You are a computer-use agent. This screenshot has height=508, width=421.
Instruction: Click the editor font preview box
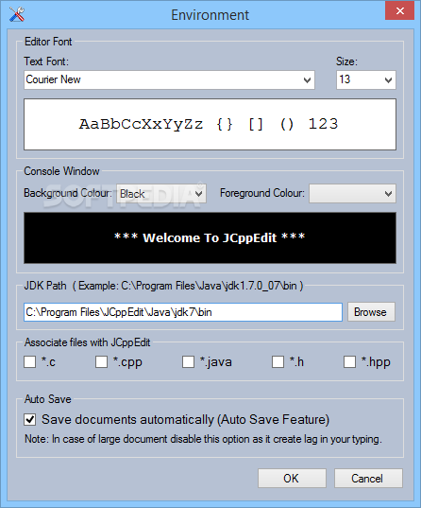pyautogui.click(x=210, y=125)
